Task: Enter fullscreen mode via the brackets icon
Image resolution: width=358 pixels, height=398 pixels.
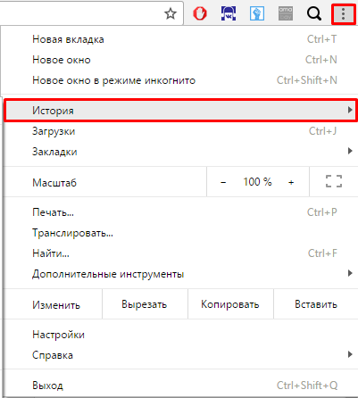Action: pos(334,181)
